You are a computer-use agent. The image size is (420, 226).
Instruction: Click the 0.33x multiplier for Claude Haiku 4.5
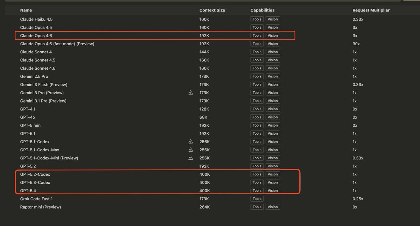358,19
